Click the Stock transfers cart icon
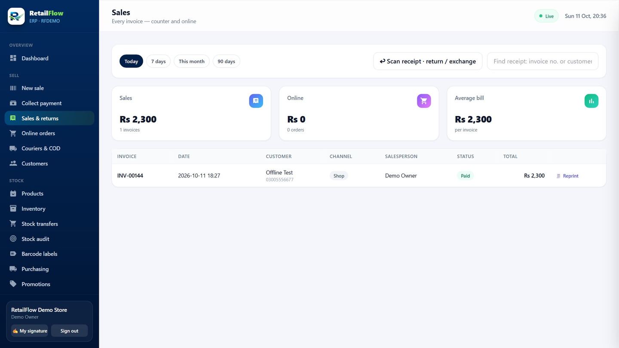 point(13,223)
